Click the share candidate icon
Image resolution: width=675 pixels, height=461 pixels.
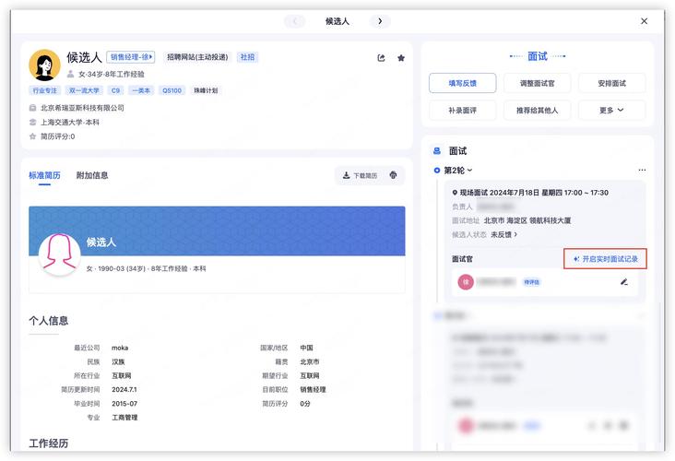coord(382,57)
